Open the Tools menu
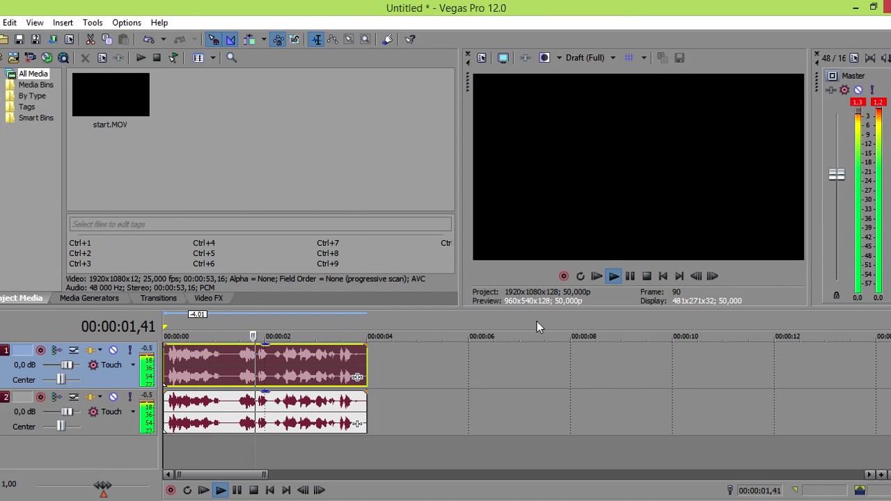The width and height of the screenshot is (891, 501). click(x=93, y=23)
